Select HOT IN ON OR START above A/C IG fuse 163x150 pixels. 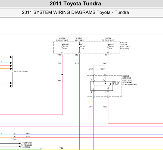coord(108,39)
